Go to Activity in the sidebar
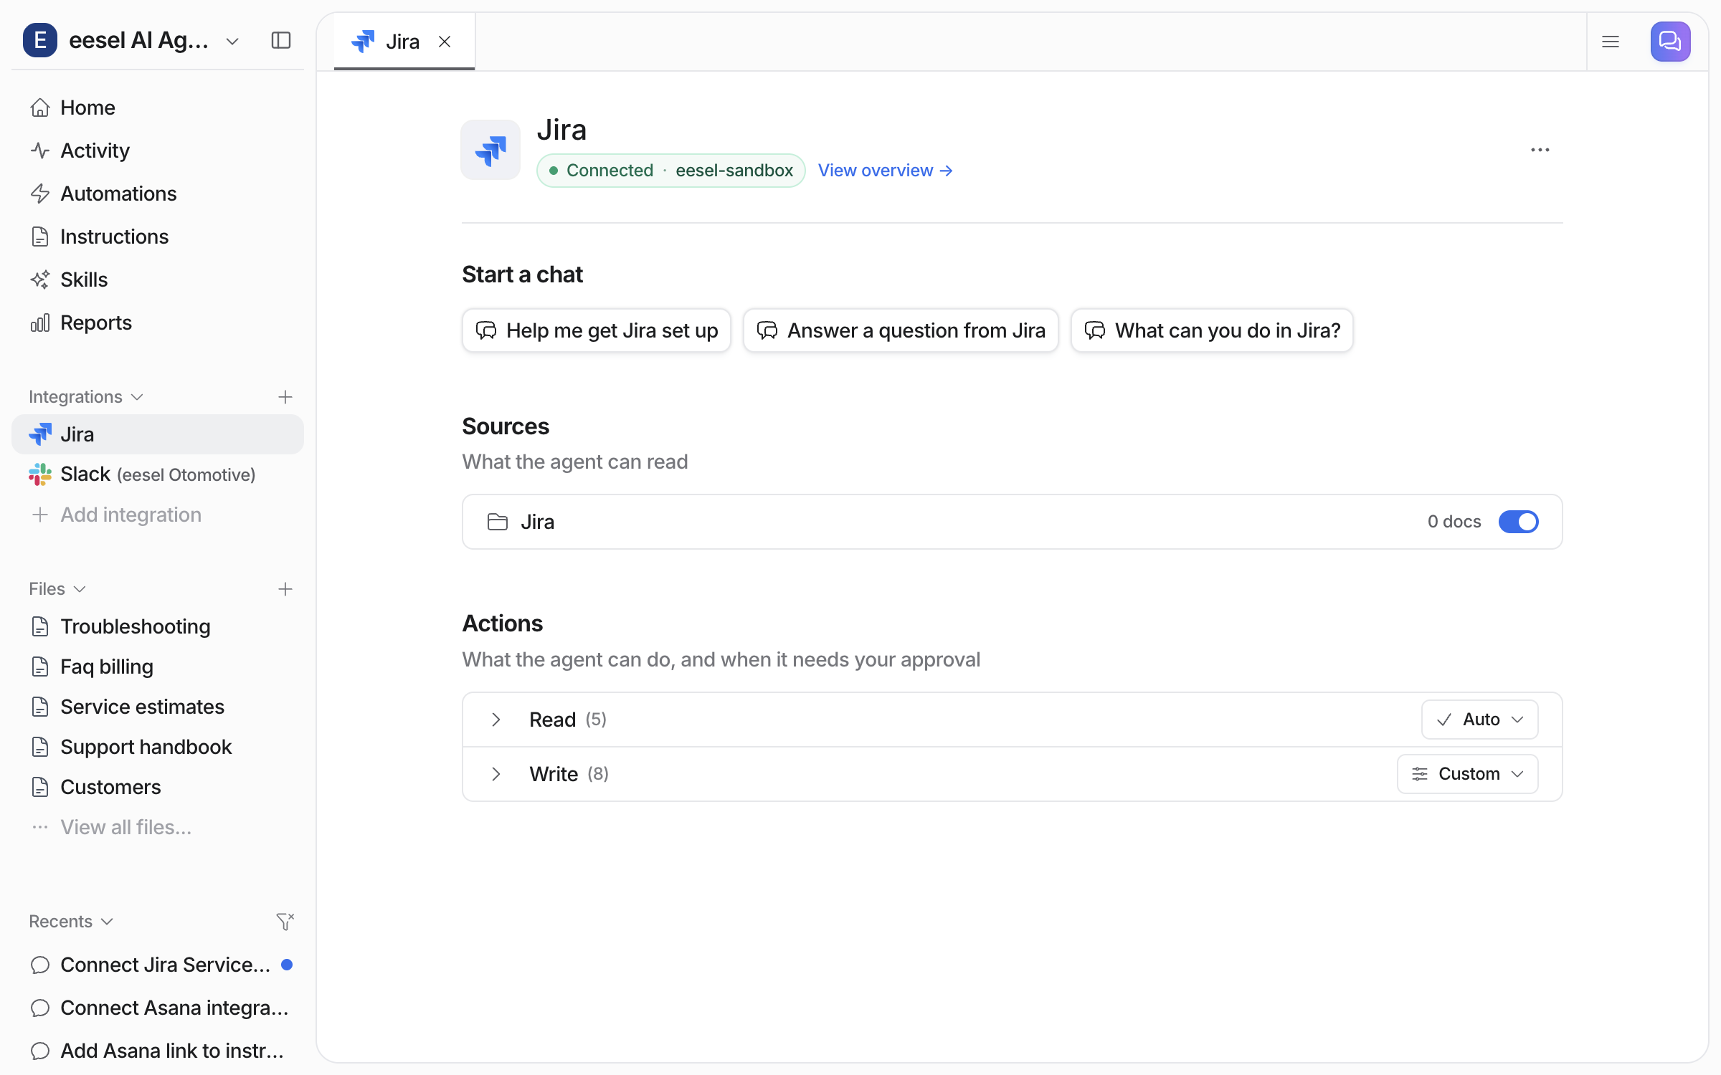Image resolution: width=1721 pixels, height=1075 pixels. 158,150
